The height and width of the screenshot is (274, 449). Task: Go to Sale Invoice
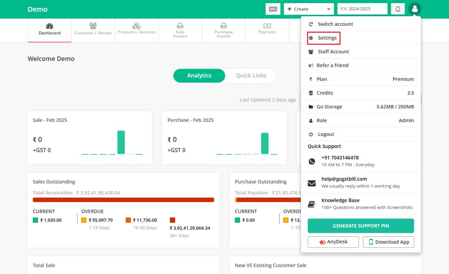[x=180, y=30]
